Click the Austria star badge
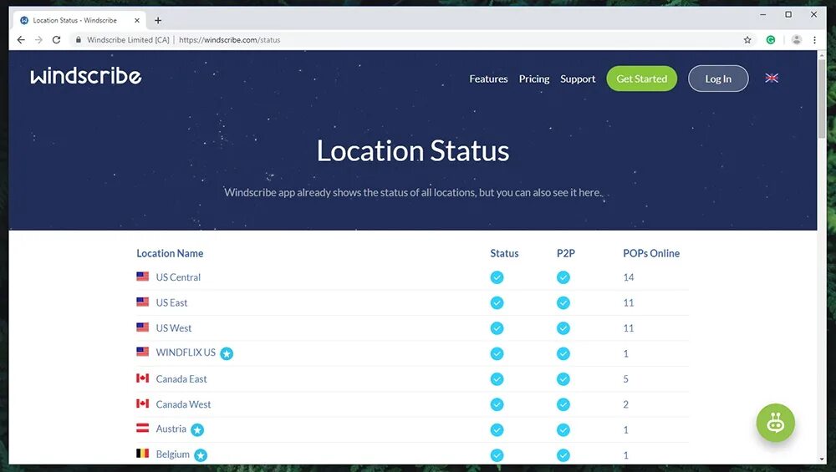The width and height of the screenshot is (836, 472). coord(197,430)
